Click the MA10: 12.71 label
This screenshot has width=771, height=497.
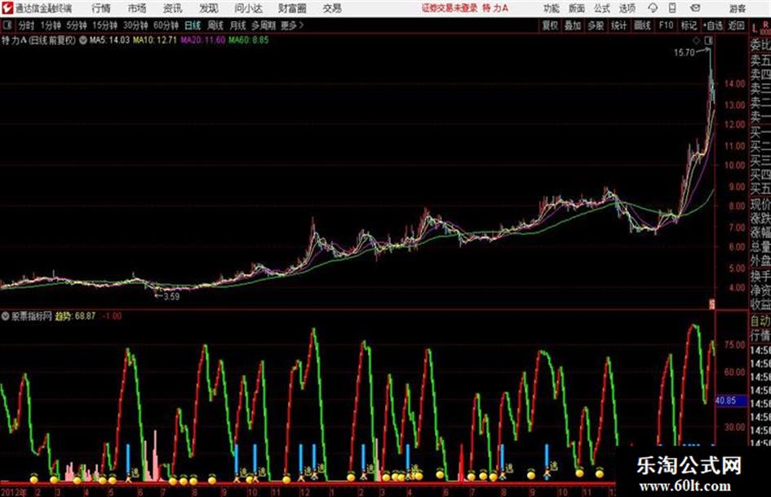(x=154, y=40)
